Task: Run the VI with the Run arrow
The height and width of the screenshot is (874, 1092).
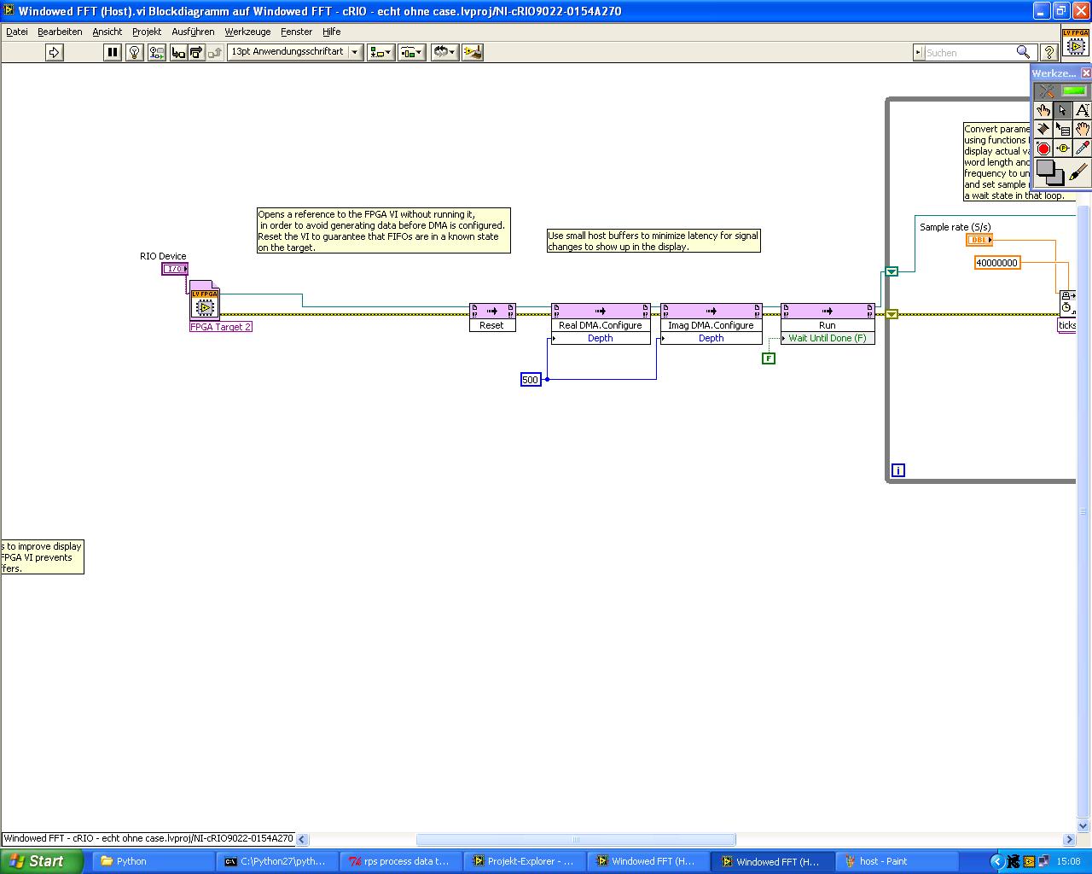Action: (55, 52)
